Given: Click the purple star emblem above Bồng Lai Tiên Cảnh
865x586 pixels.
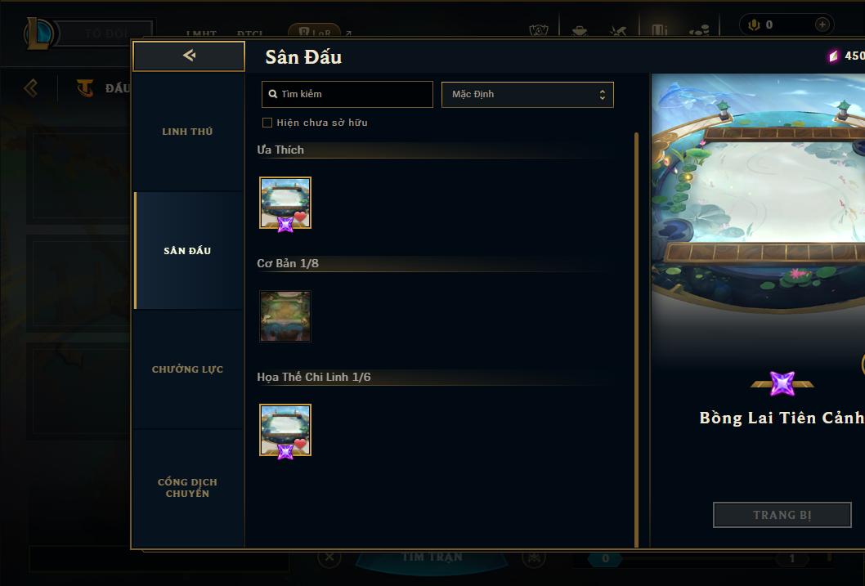Looking at the screenshot, I should click(782, 383).
